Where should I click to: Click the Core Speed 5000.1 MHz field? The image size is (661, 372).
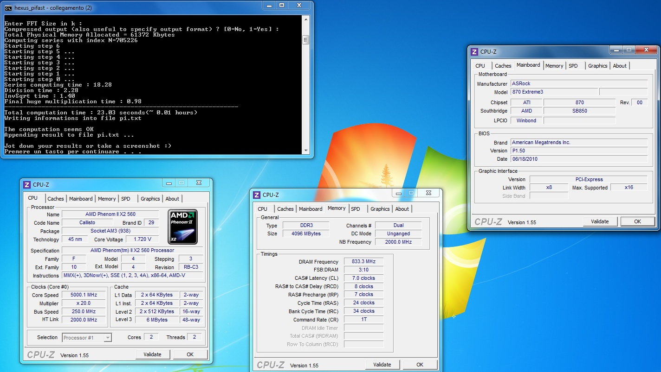click(83, 295)
